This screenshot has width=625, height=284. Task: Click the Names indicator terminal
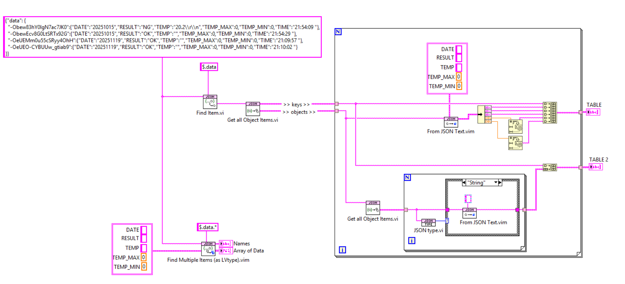click(x=226, y=244)
